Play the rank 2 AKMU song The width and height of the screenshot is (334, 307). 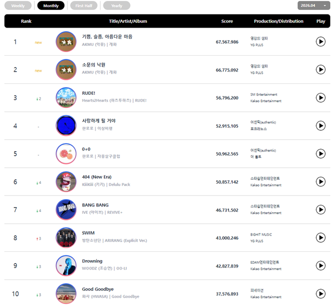pyautogui.click(x=320, y=69)
